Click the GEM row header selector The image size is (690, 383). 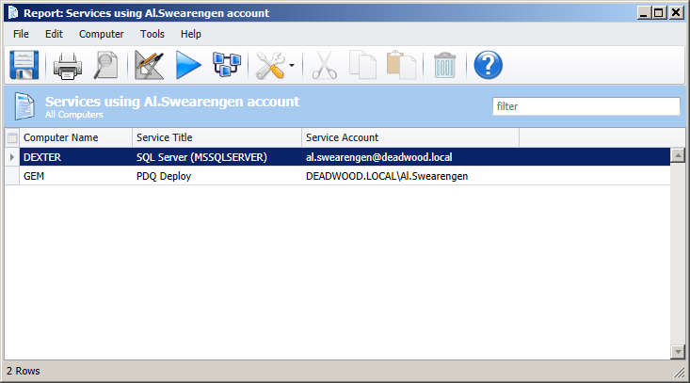point(12,176)
